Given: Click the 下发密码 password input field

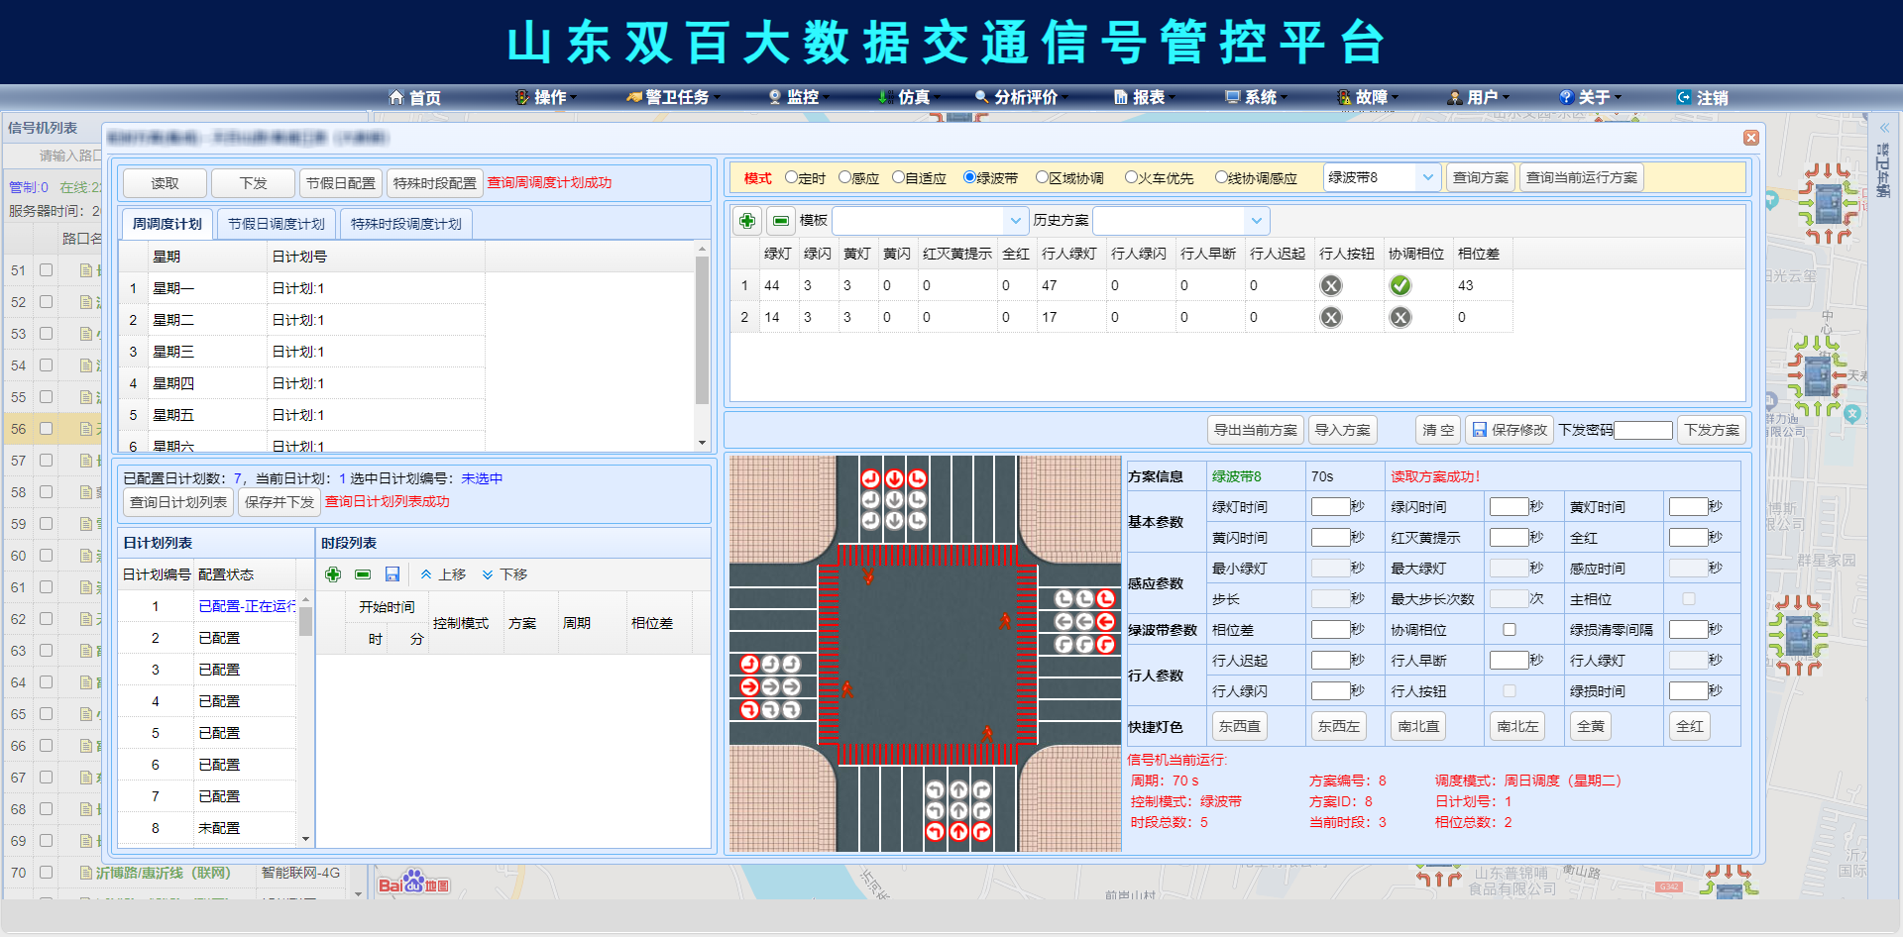Looking at the screenshot, I should [1642, 430].
